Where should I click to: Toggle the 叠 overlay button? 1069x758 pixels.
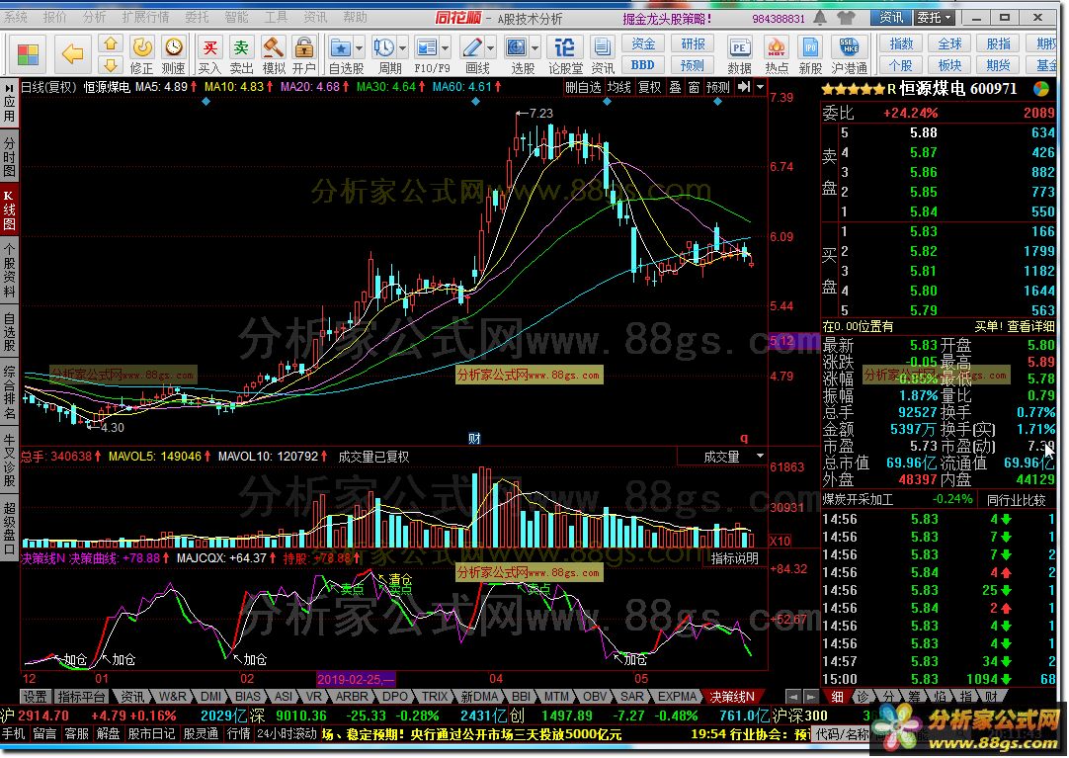[x=675, y=87]
